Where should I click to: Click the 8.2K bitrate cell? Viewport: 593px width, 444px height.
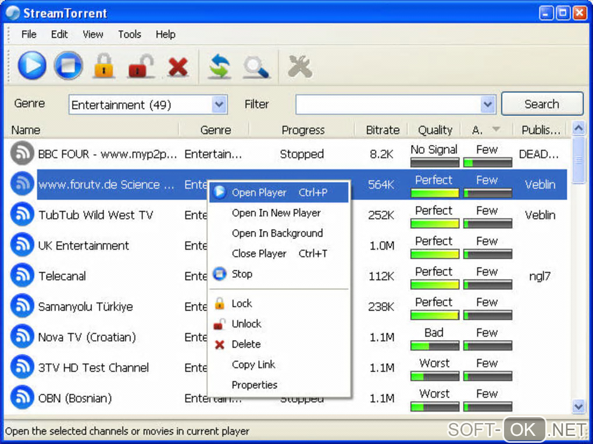pyautogui.click(x=381, y=154)
